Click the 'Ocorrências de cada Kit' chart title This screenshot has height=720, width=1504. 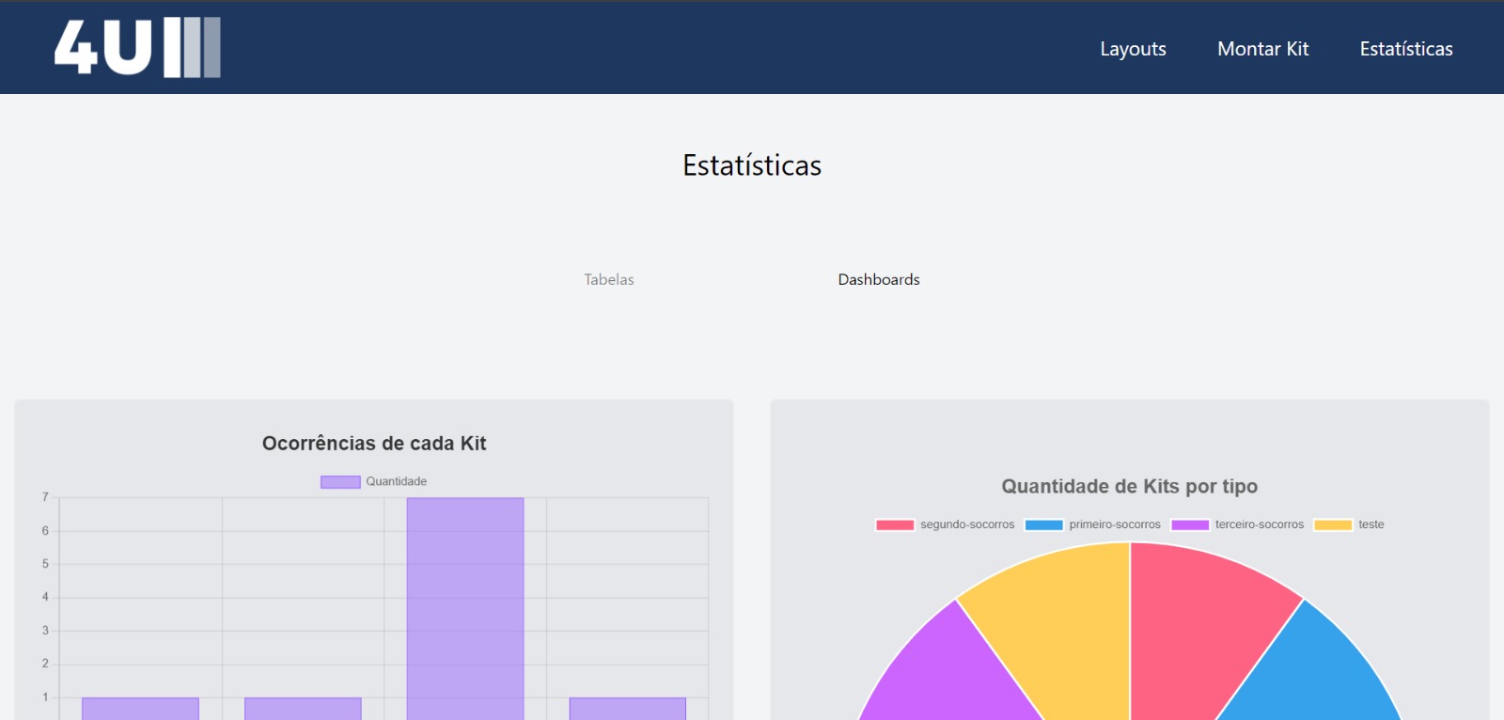point(374,444)
